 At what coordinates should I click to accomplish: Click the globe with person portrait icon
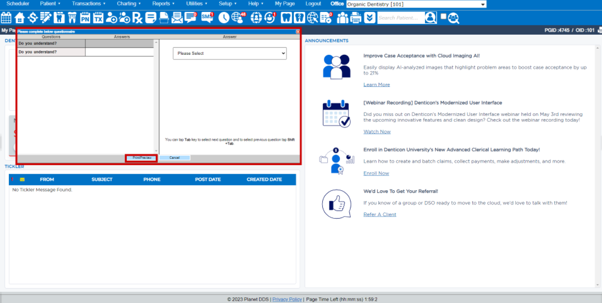tap(255, 18)
